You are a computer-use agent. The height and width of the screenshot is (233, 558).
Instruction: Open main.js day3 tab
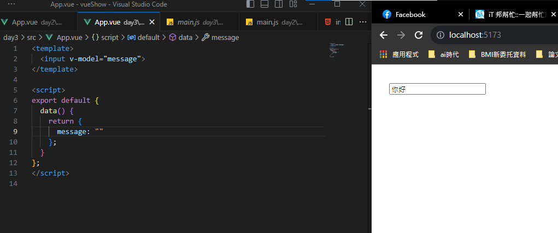[x=199, y=22]
